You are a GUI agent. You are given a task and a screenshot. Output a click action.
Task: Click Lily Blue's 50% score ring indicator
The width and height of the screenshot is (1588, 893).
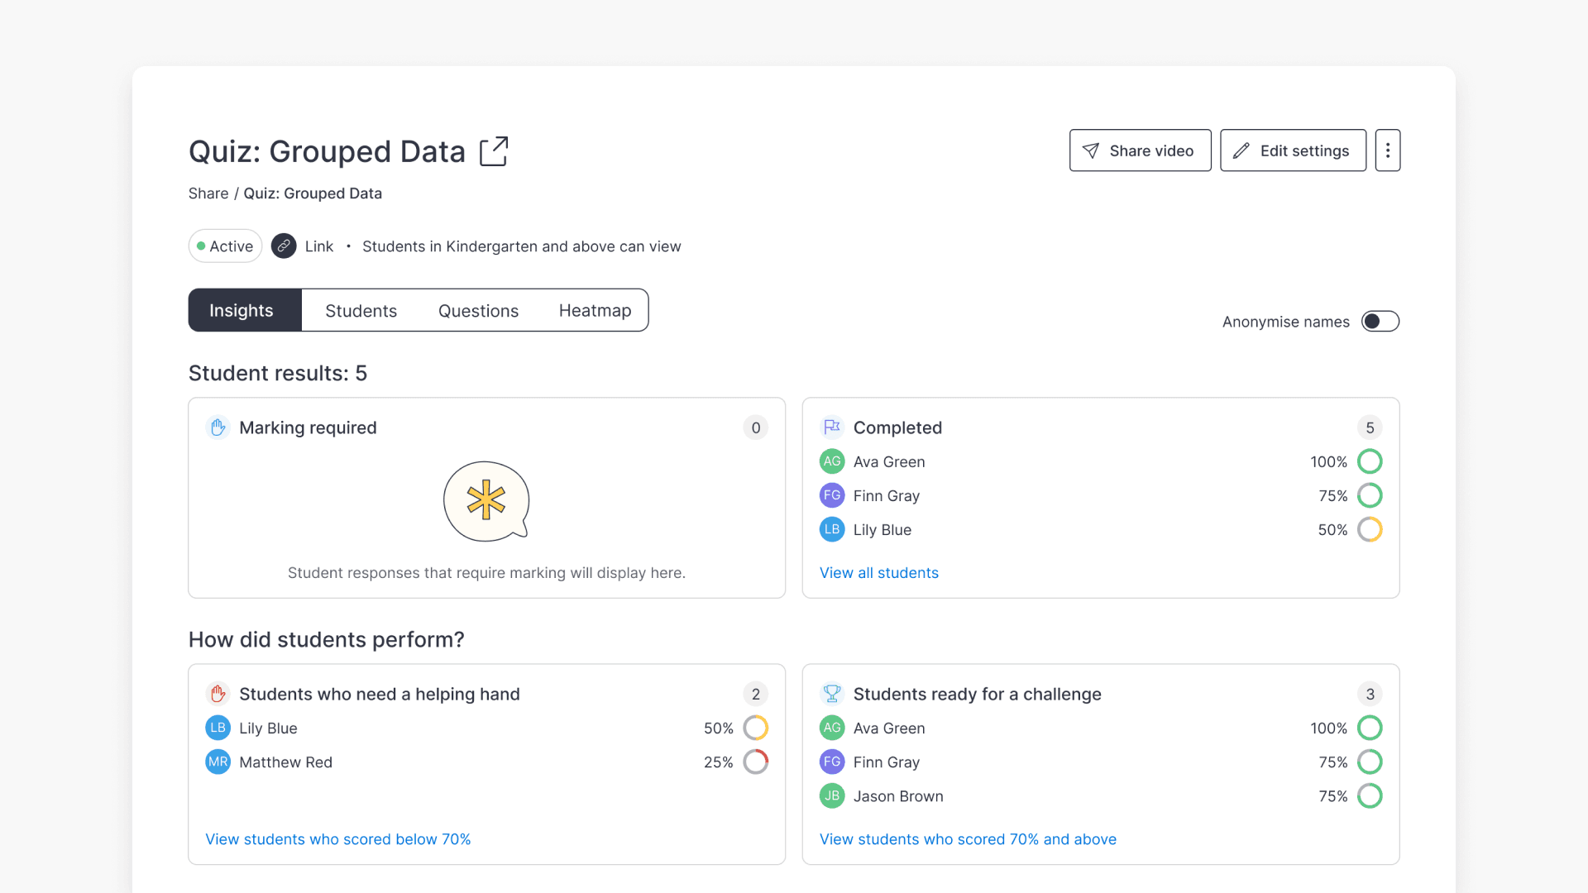tap(1370, 529)
